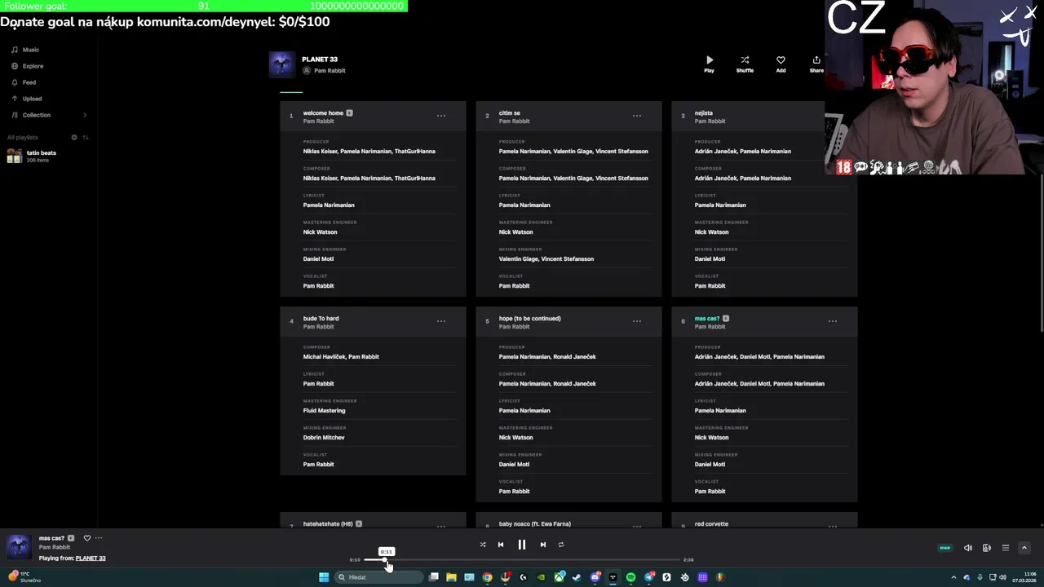Open the taskbar clock and date
Image resolution: width=1044 pixels, height=587 pixels.
pos(1024,577)
